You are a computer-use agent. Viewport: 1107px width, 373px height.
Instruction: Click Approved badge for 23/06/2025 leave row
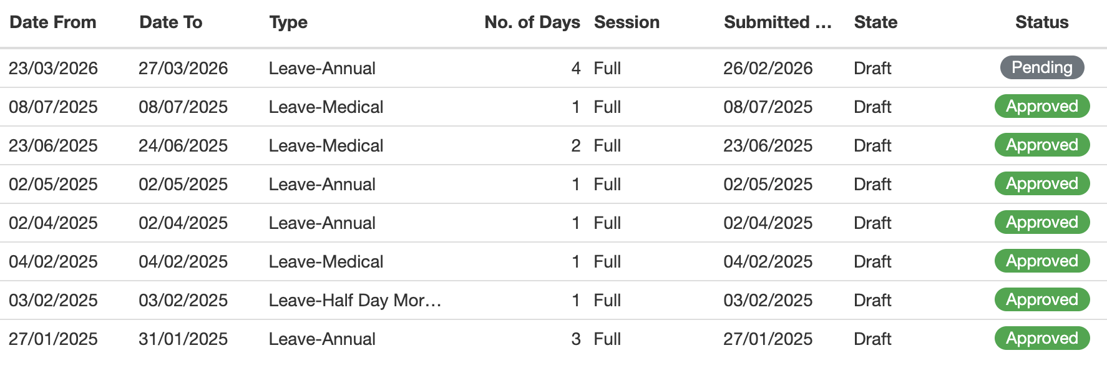[x=1041, y=145]
